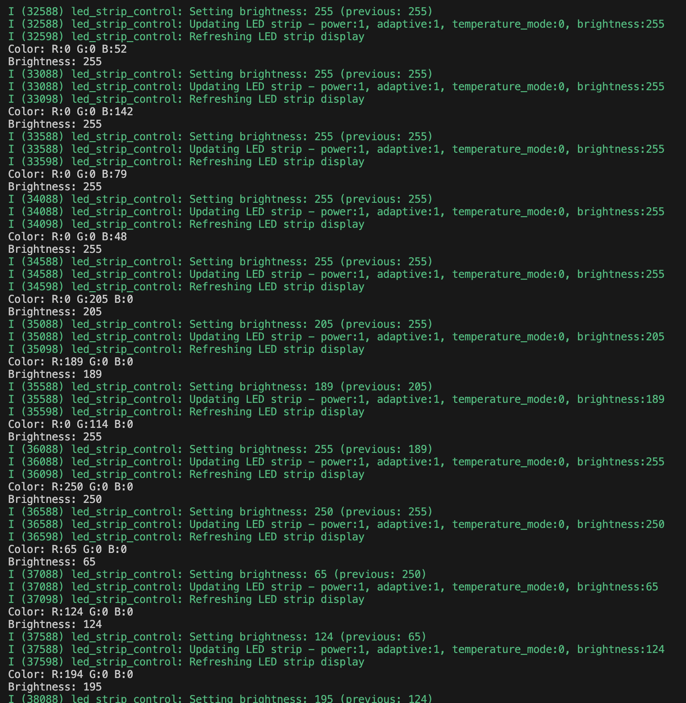
Task: Click the white "Brightness: 65" output line
Action: (52, 562)
